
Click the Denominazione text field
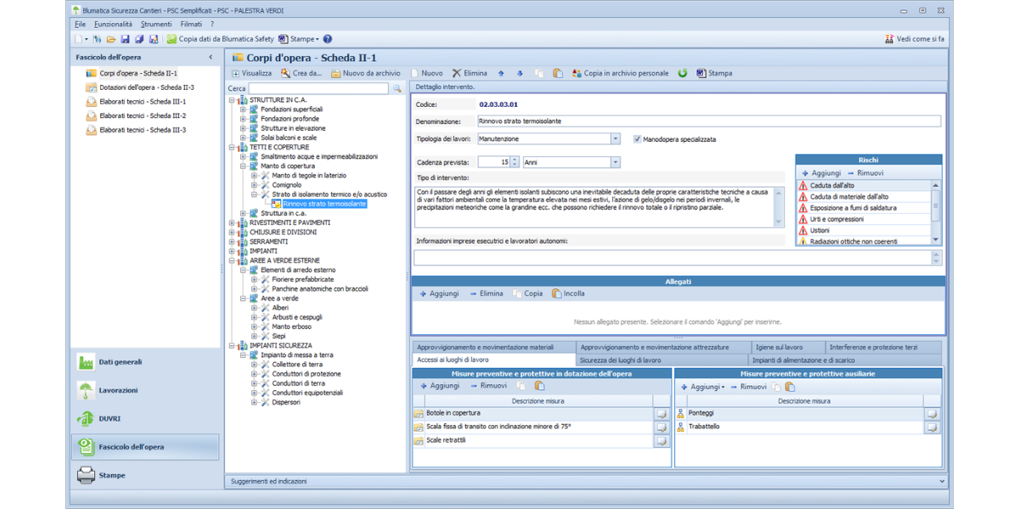pos(709,121)
